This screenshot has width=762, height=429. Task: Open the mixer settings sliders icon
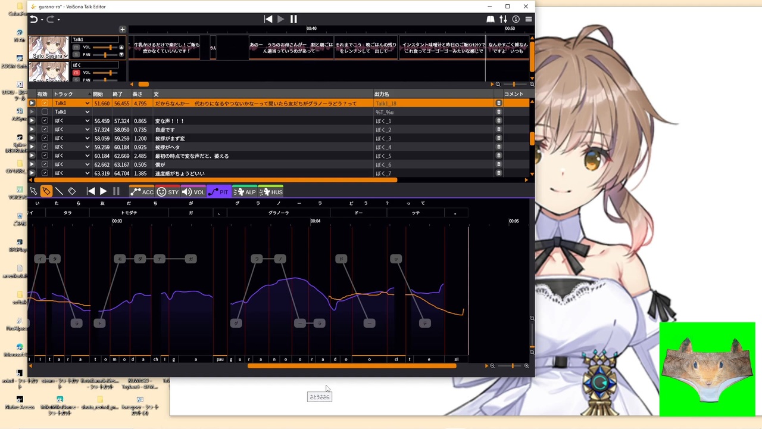coord(503,19)
